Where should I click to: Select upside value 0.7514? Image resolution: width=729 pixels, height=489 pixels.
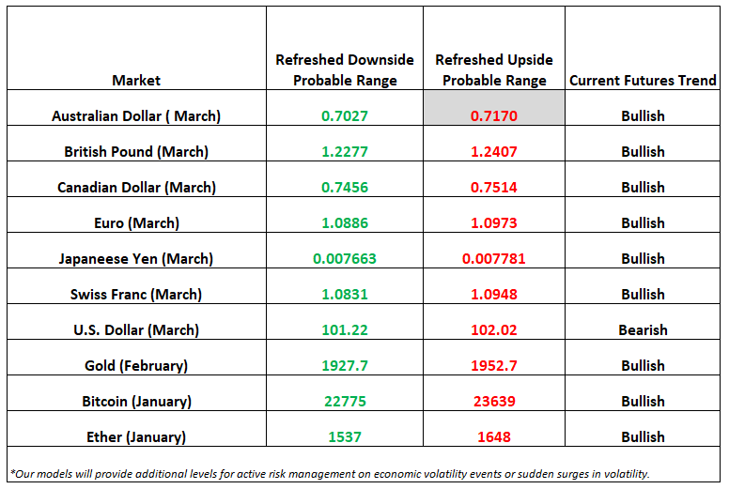click(x=494, y=187)
